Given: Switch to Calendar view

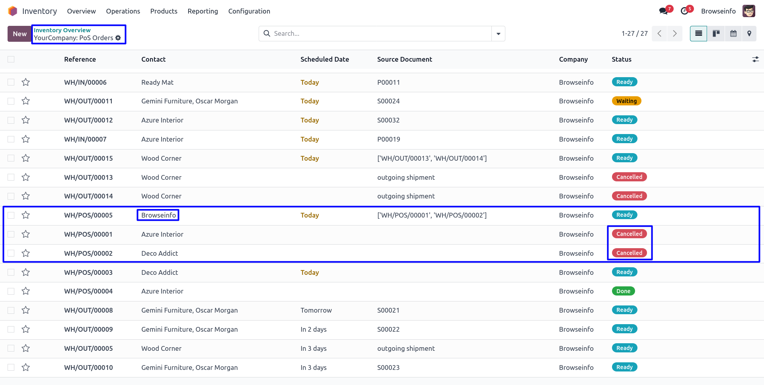Looking at the screenshot, I should point(733,34).
